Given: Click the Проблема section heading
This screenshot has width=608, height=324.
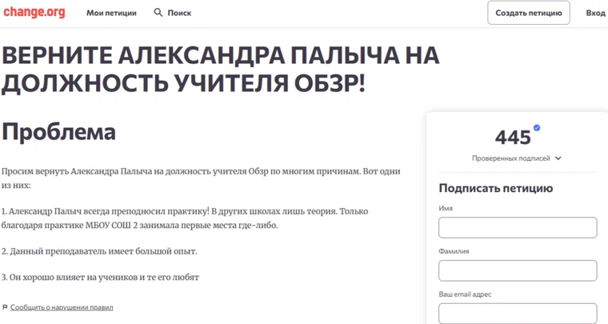Looking at the screenshot, I should pyautogui.click(x=58, y=132).
